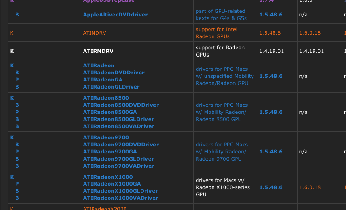Click ATIRadeonX1000 kext name
Image resolution: width=346 pixels, height=210 pixels.
point(108,177)
